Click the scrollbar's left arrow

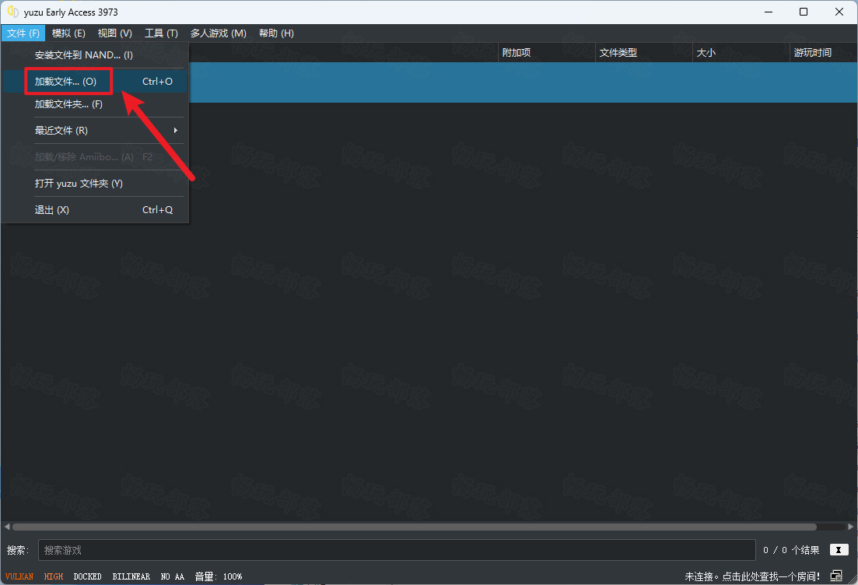[6, 527]
